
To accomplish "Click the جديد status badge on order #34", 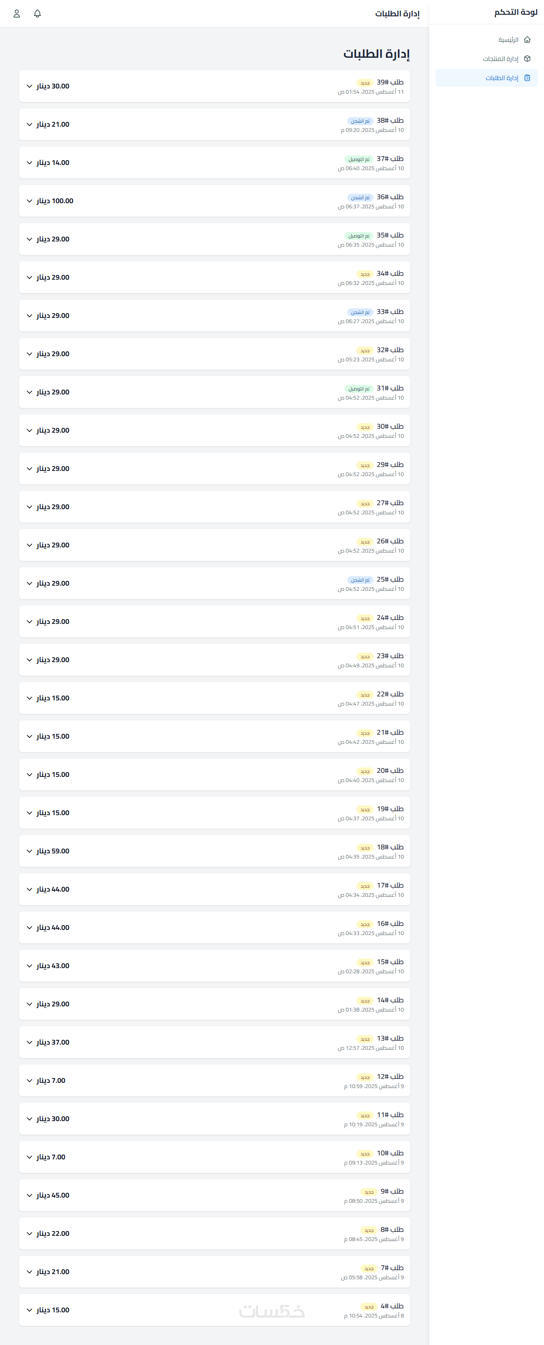I will pos(365,274).
